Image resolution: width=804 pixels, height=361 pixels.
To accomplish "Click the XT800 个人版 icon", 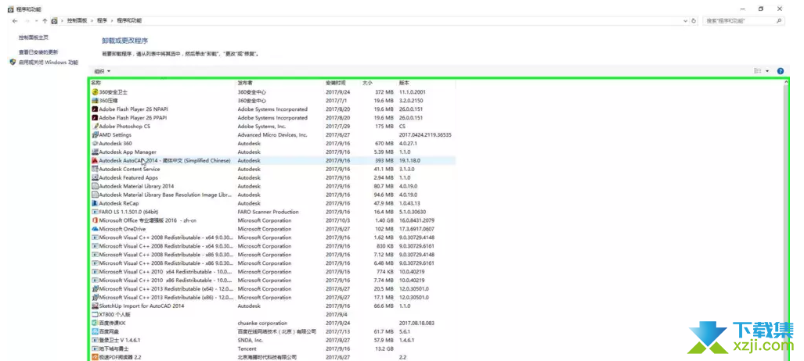I will (x=95, y=314).
